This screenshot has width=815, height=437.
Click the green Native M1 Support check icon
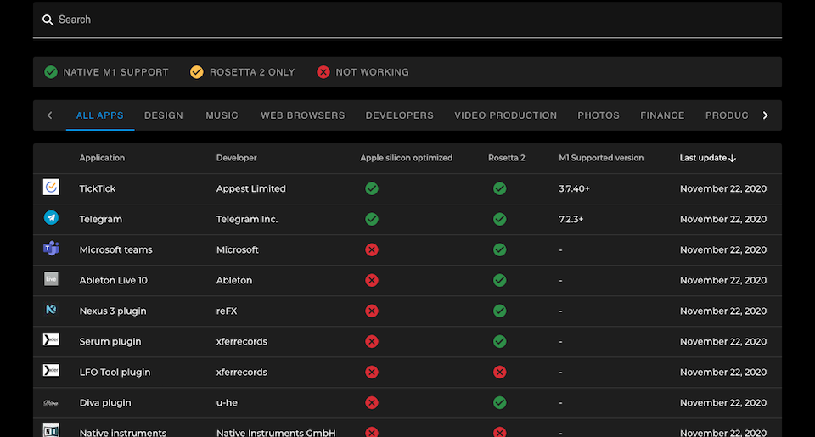point(51,72)
